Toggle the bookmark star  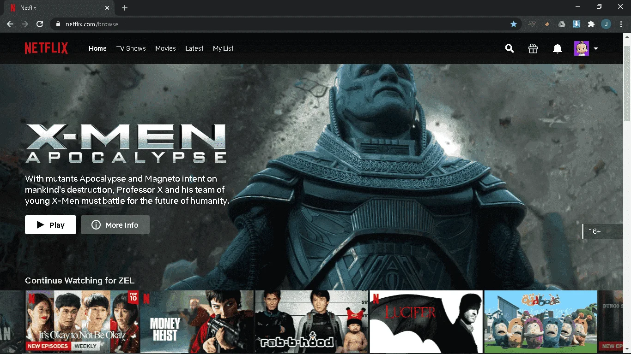coord(513,24)
